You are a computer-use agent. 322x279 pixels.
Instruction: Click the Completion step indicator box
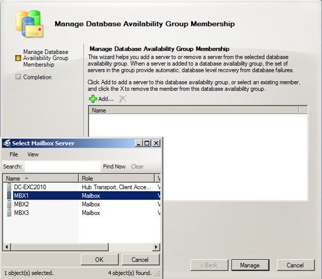point(18,77)
